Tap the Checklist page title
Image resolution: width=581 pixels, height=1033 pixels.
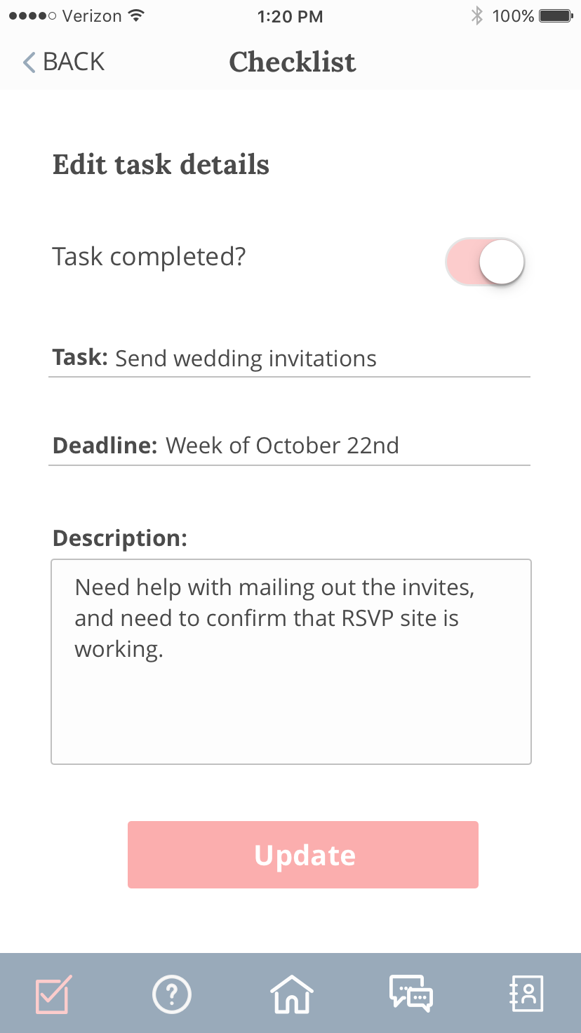tap(293, 62)
